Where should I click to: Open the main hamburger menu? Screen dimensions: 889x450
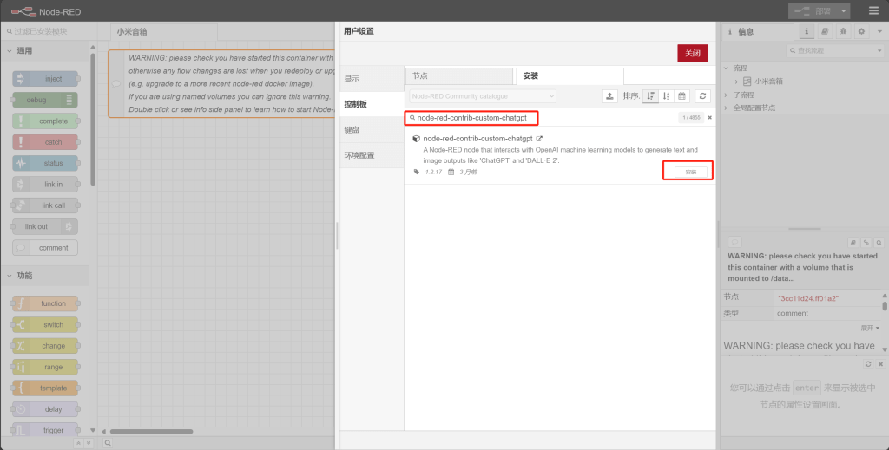pyautogui.click(x=873, y=10)
